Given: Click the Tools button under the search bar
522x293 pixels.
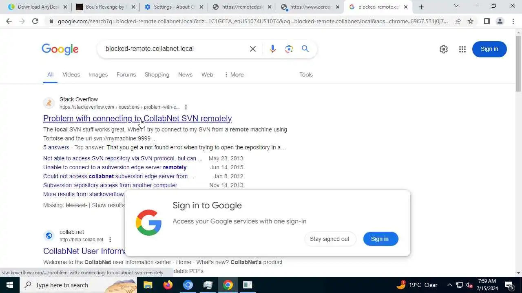Looking at the screenshot, I should point(306,74).
